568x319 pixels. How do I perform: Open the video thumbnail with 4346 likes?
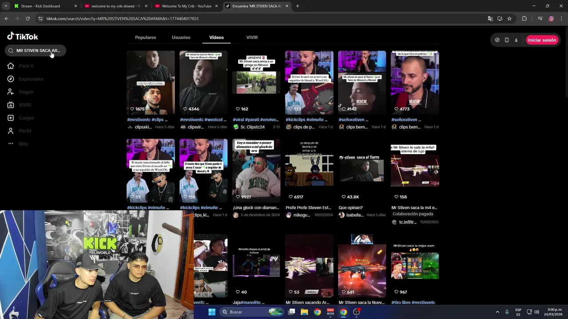pos(204,83)
